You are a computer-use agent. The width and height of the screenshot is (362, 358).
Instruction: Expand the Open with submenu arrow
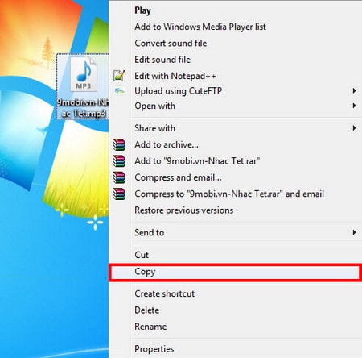click(x=354, y=106)
